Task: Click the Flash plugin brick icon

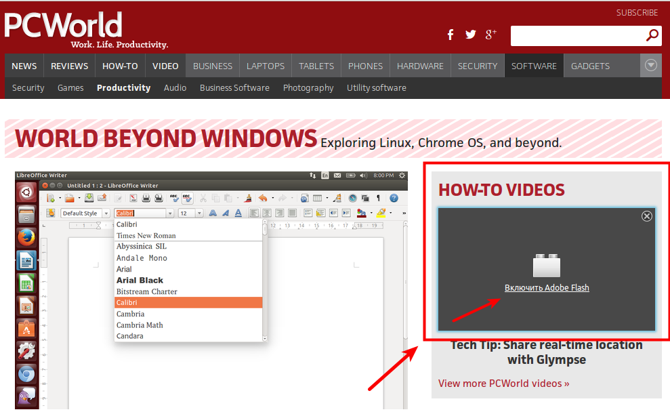Action: click(x=547, y=266)
